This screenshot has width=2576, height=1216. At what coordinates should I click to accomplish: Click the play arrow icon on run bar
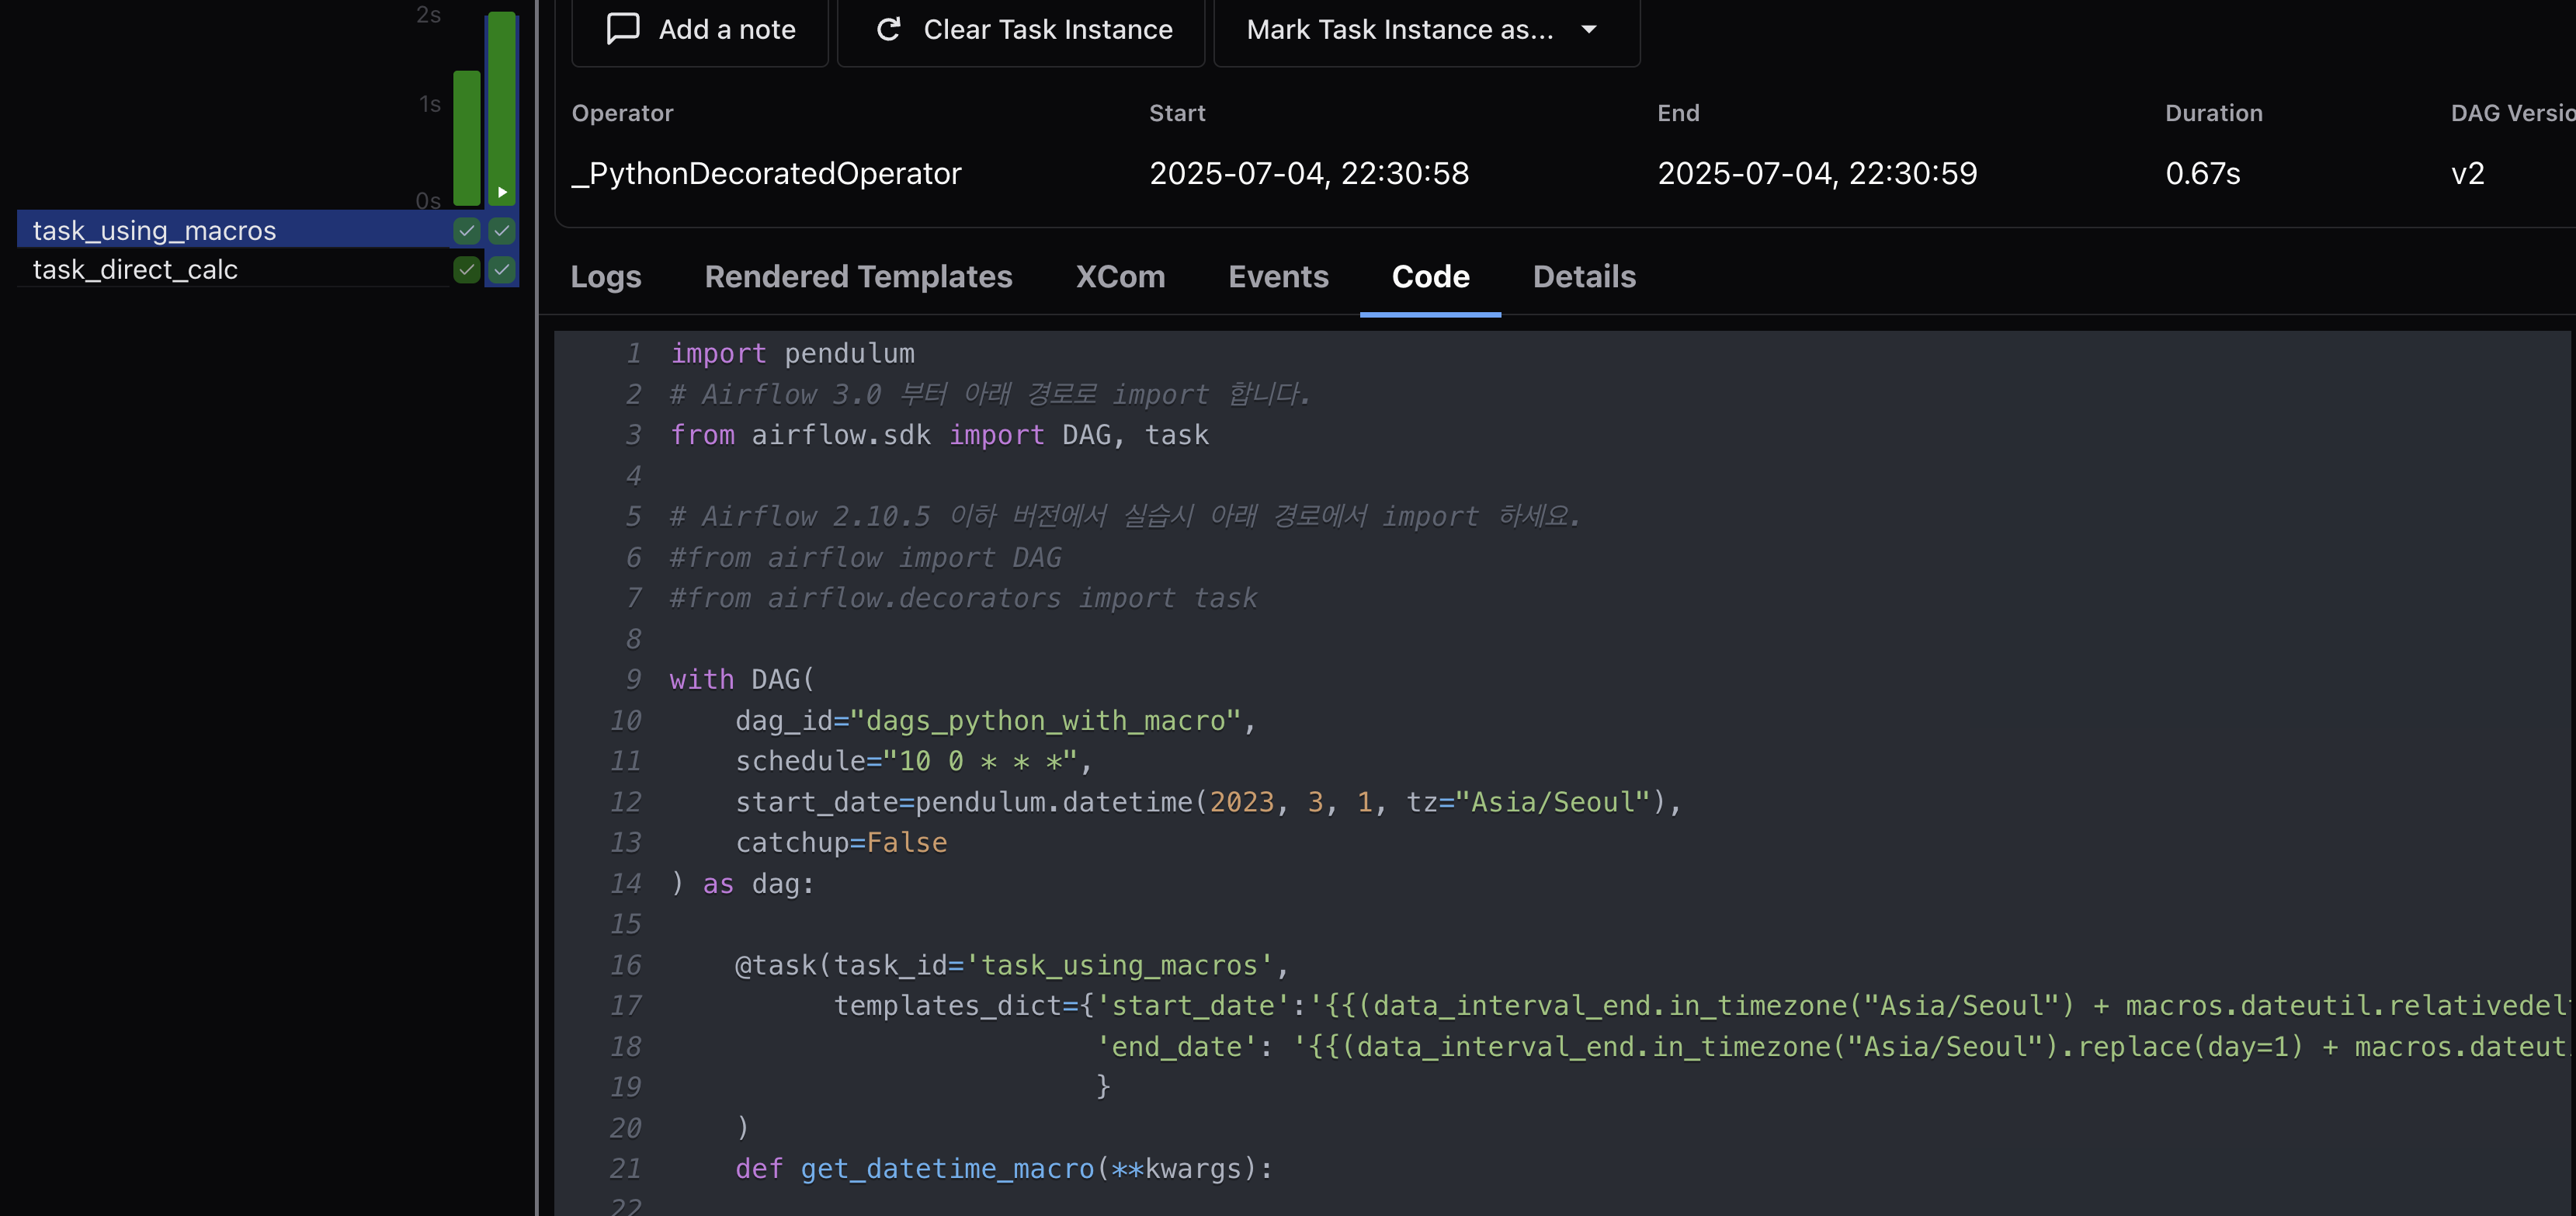(503, 192)
